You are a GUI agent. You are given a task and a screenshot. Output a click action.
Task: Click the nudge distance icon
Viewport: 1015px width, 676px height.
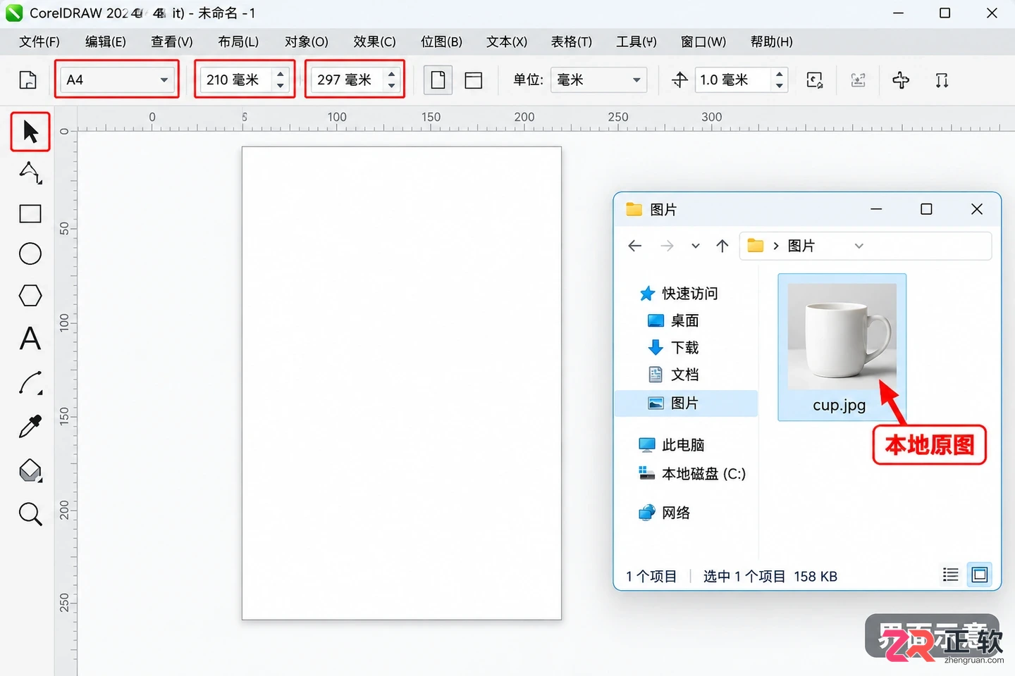pyautogui.click(x=679, y=80)
